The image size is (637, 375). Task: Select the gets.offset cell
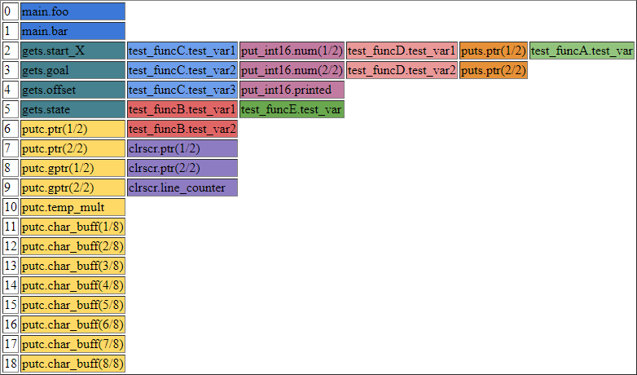pyautogui.click(x=72, y=90)
